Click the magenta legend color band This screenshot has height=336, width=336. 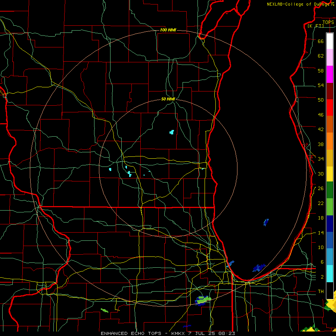(x=330, y=74)
